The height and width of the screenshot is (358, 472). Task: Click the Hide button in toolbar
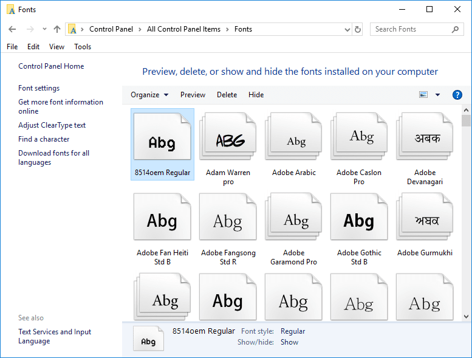coord(256,95)
